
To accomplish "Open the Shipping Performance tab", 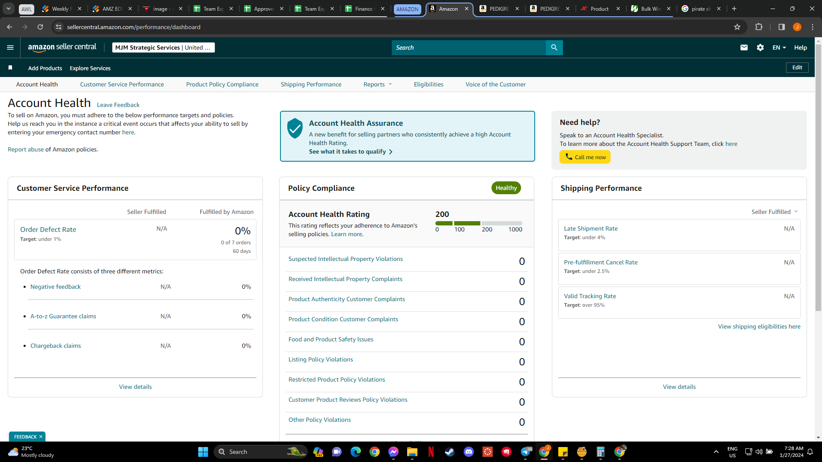I will [x=311, y=84].
